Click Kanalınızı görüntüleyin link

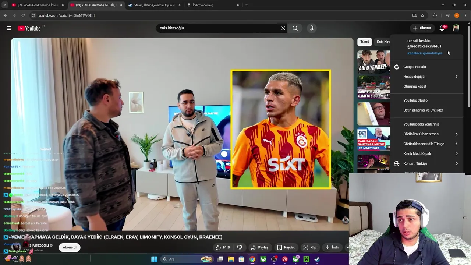pyautogui.click(x=425, y=53)
